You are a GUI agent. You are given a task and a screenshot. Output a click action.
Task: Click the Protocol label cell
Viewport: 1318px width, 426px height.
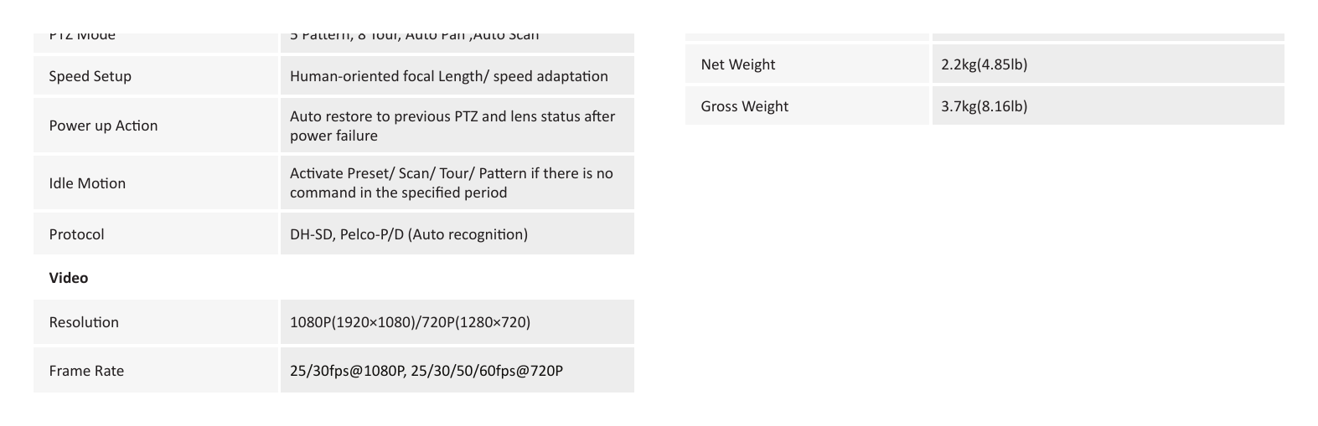click(156, 234)
